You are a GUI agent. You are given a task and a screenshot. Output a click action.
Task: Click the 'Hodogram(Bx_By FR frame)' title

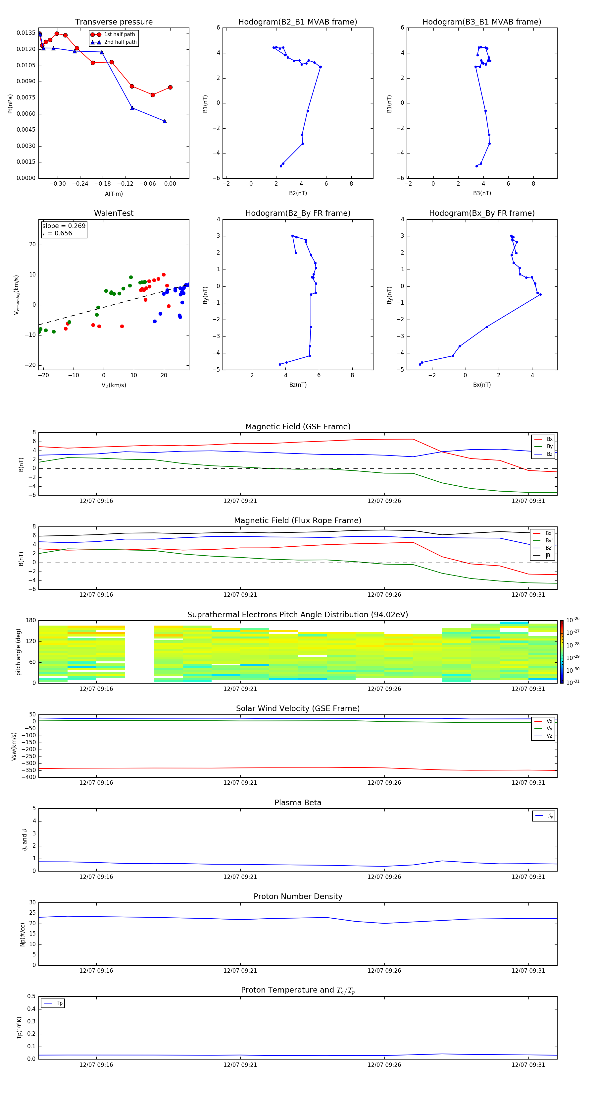(x=482, y=213)
